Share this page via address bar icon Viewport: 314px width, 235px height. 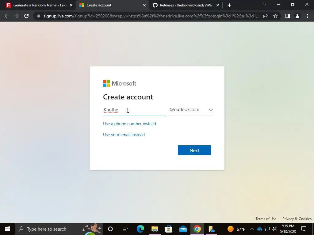coord(266,16)
